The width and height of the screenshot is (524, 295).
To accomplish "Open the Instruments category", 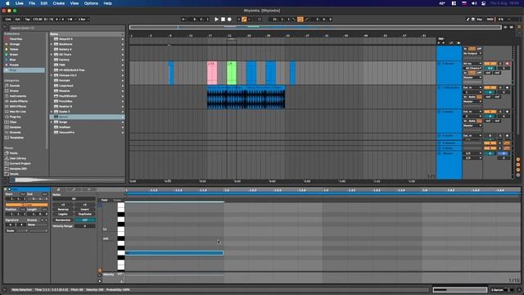I will click(18, 96).
